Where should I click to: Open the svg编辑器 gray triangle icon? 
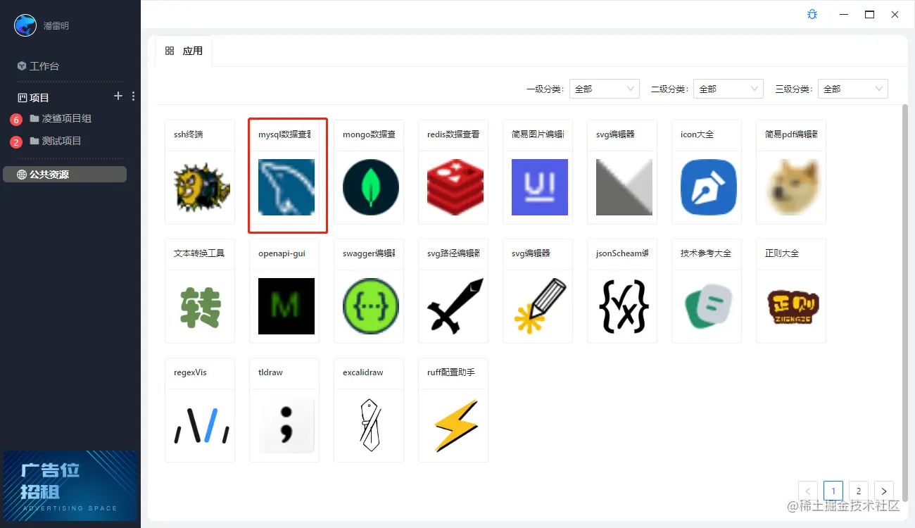[624, 187]
